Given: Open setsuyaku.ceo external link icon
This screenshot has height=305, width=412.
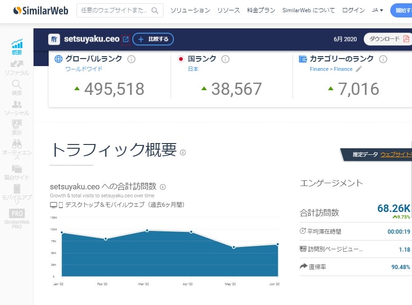Looking at the screenshot, I should click(x=126, y=39).
